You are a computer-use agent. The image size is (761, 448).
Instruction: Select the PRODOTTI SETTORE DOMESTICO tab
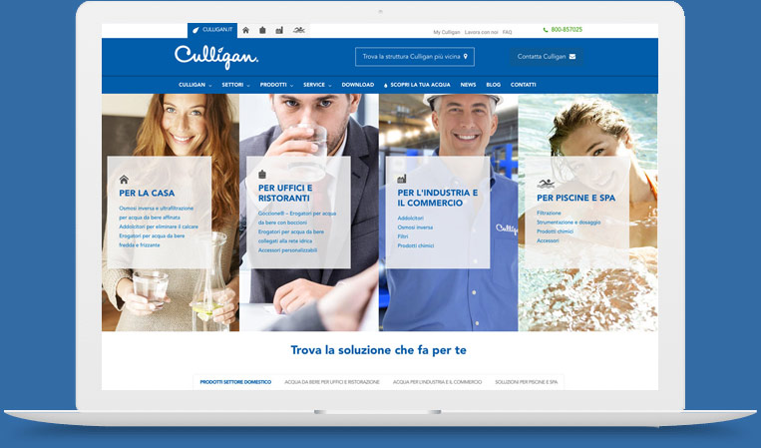pyautogui.click(x=235, y=382)
